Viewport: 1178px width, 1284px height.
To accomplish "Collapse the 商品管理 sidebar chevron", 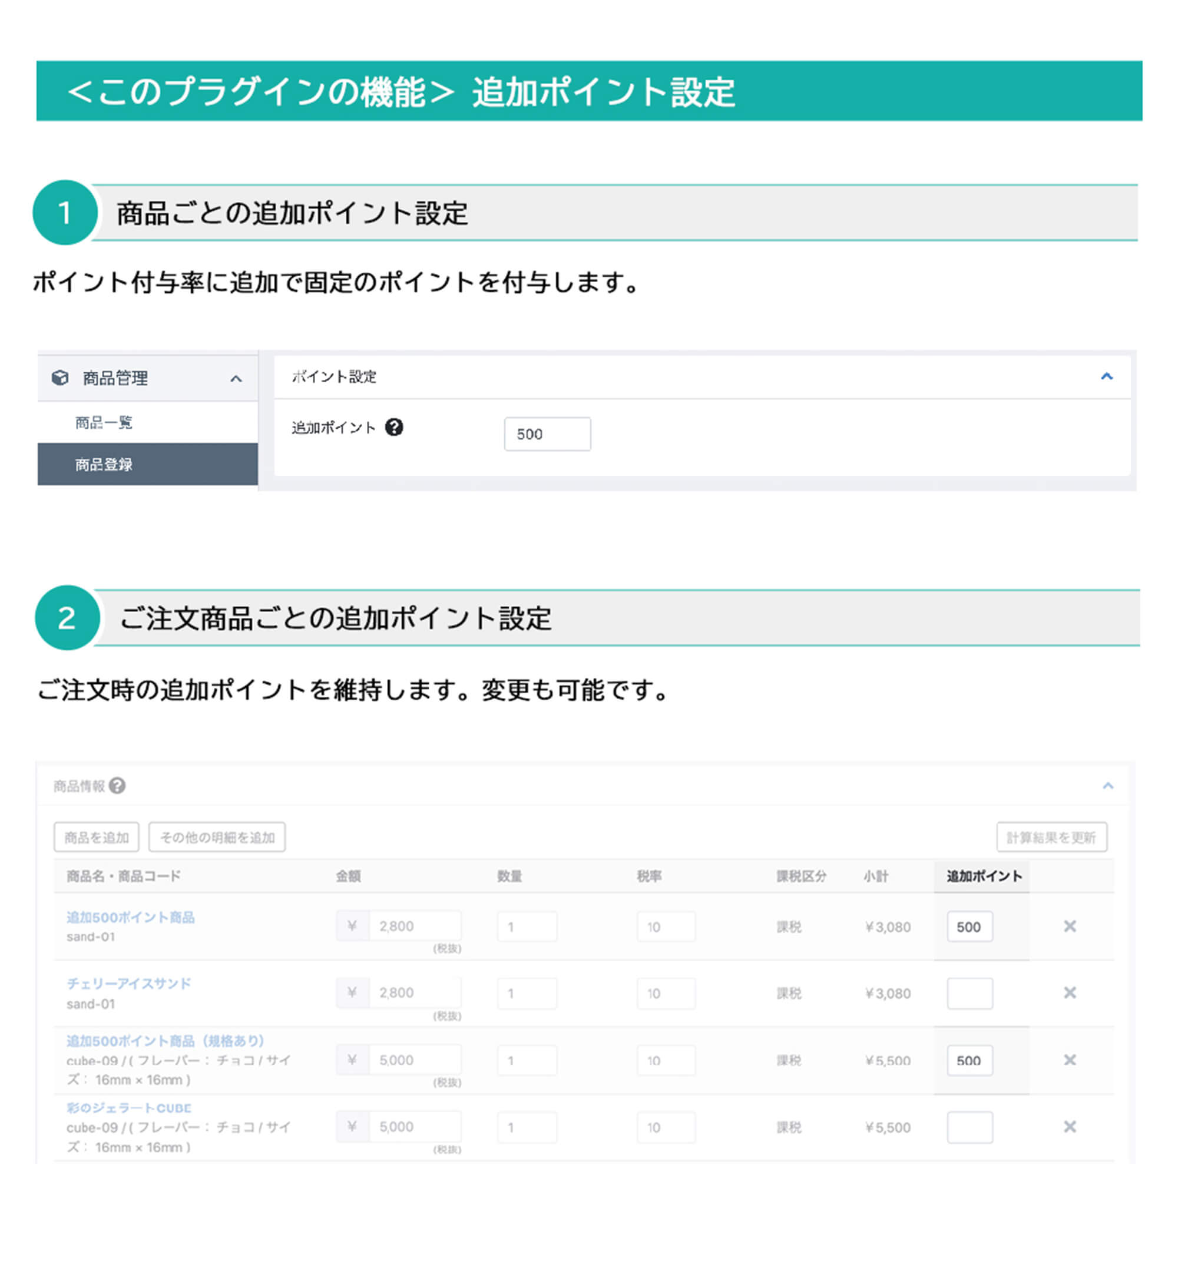I will [236, 379].
